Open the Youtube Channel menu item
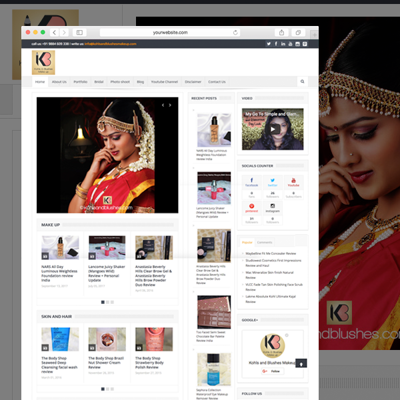The width and height of the screenshot is (400, 400). point(164,82)
